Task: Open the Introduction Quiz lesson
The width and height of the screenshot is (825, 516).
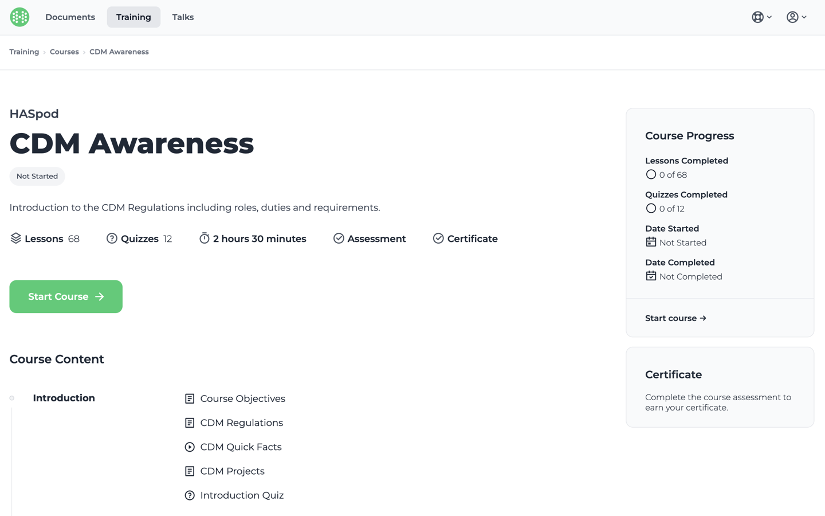Action: coord(241,495)
